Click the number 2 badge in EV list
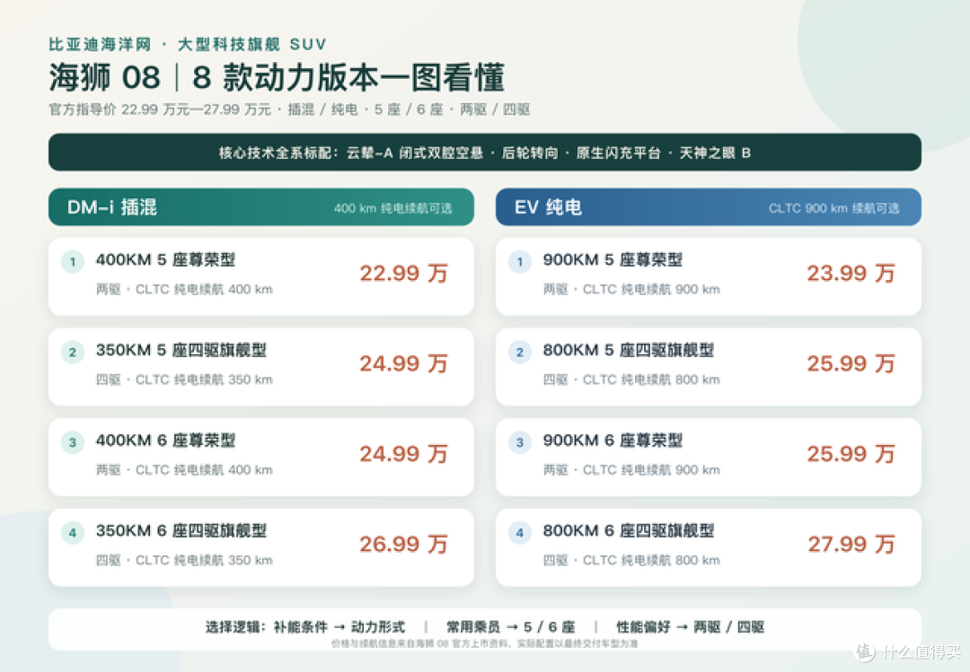 tap(520, 352)
